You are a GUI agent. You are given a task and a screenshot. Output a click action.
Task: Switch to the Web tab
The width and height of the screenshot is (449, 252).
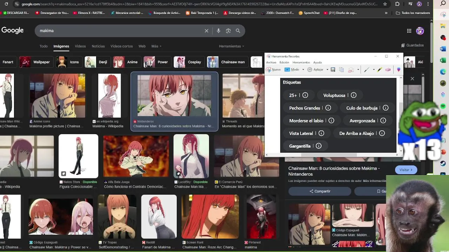pyautogui.click(x=142, y=46)
